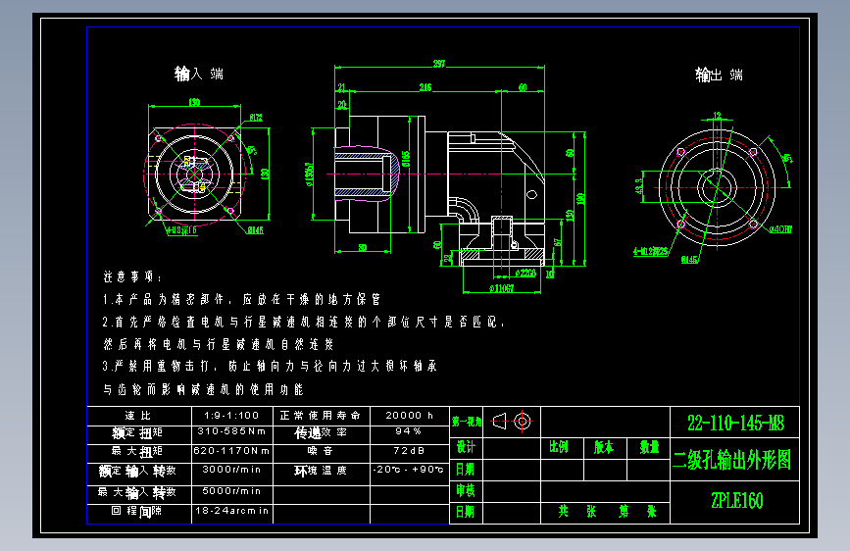Click the '3000r/min' speed value
Viewport: 850px width, 551px height.
click(231, 469)
